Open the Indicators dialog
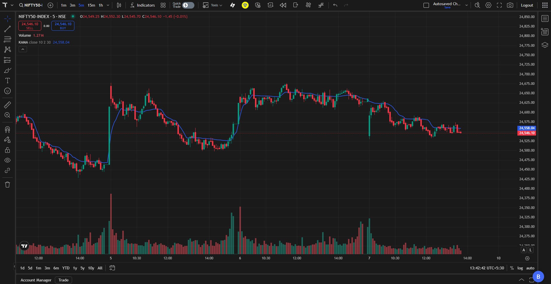The image size is (551, 284). 142,5
